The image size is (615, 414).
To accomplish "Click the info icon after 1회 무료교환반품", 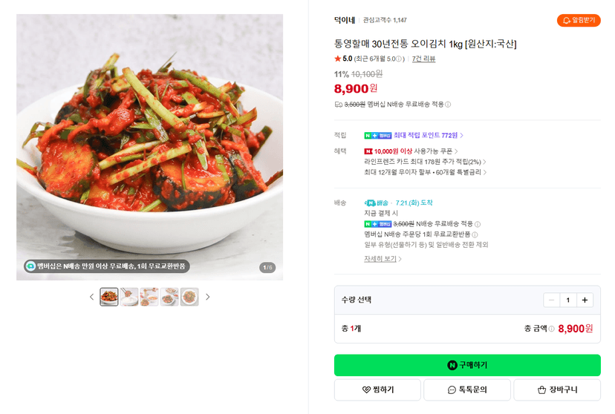I will [x=475, y=234].
